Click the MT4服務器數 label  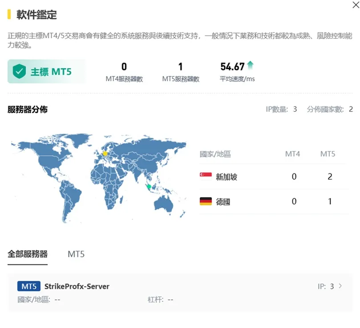click(x=124, y=79)
